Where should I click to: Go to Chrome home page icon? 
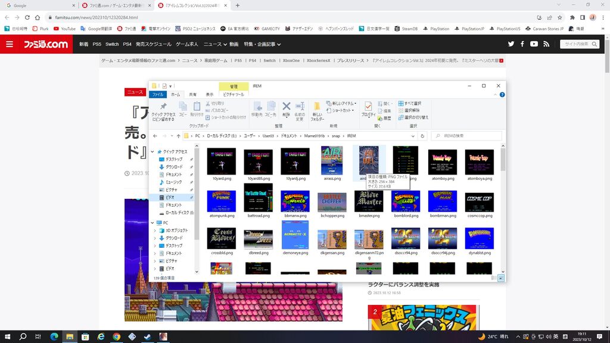click(x=38, y=17)
